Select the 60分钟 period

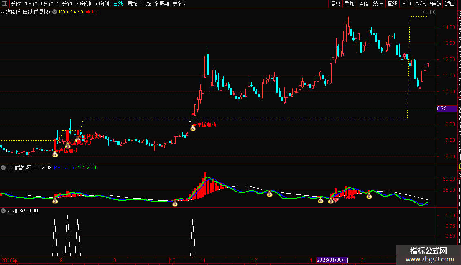coord(102,4)
